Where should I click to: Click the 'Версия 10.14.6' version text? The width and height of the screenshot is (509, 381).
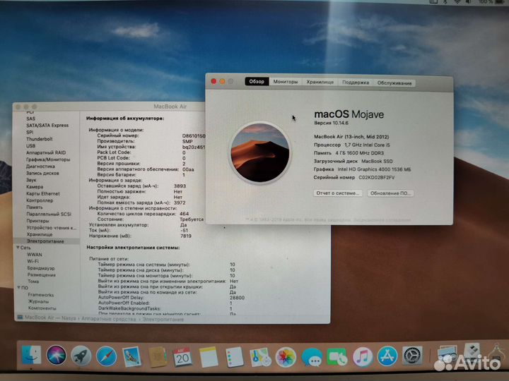coord(331,123)
